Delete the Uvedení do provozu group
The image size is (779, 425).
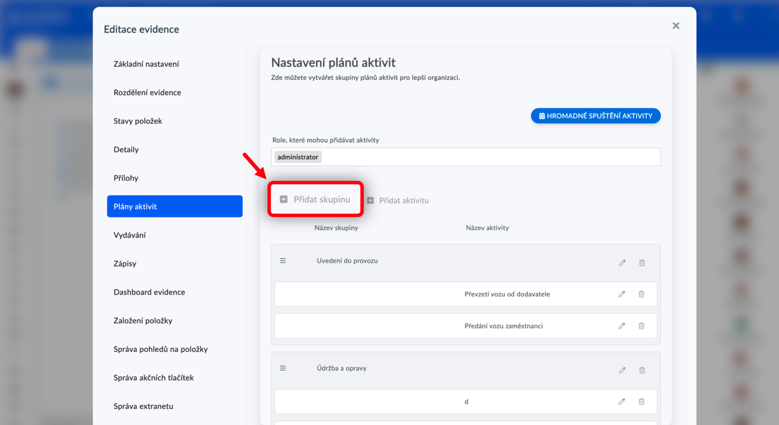[x=642, y=263]
